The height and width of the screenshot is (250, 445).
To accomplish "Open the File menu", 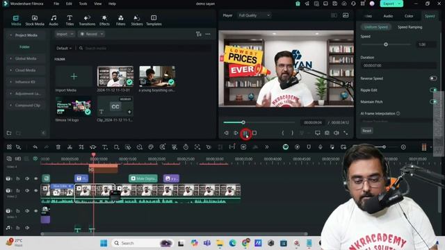I will coord(56,3).
